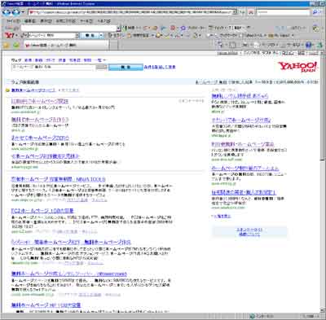Open the zoom level control in status bar
This screenshot has width=326, height=320.
[x=310, y=317]
